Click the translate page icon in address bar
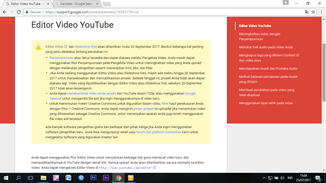Screen dimensions: 326x183 click(307, 12)
